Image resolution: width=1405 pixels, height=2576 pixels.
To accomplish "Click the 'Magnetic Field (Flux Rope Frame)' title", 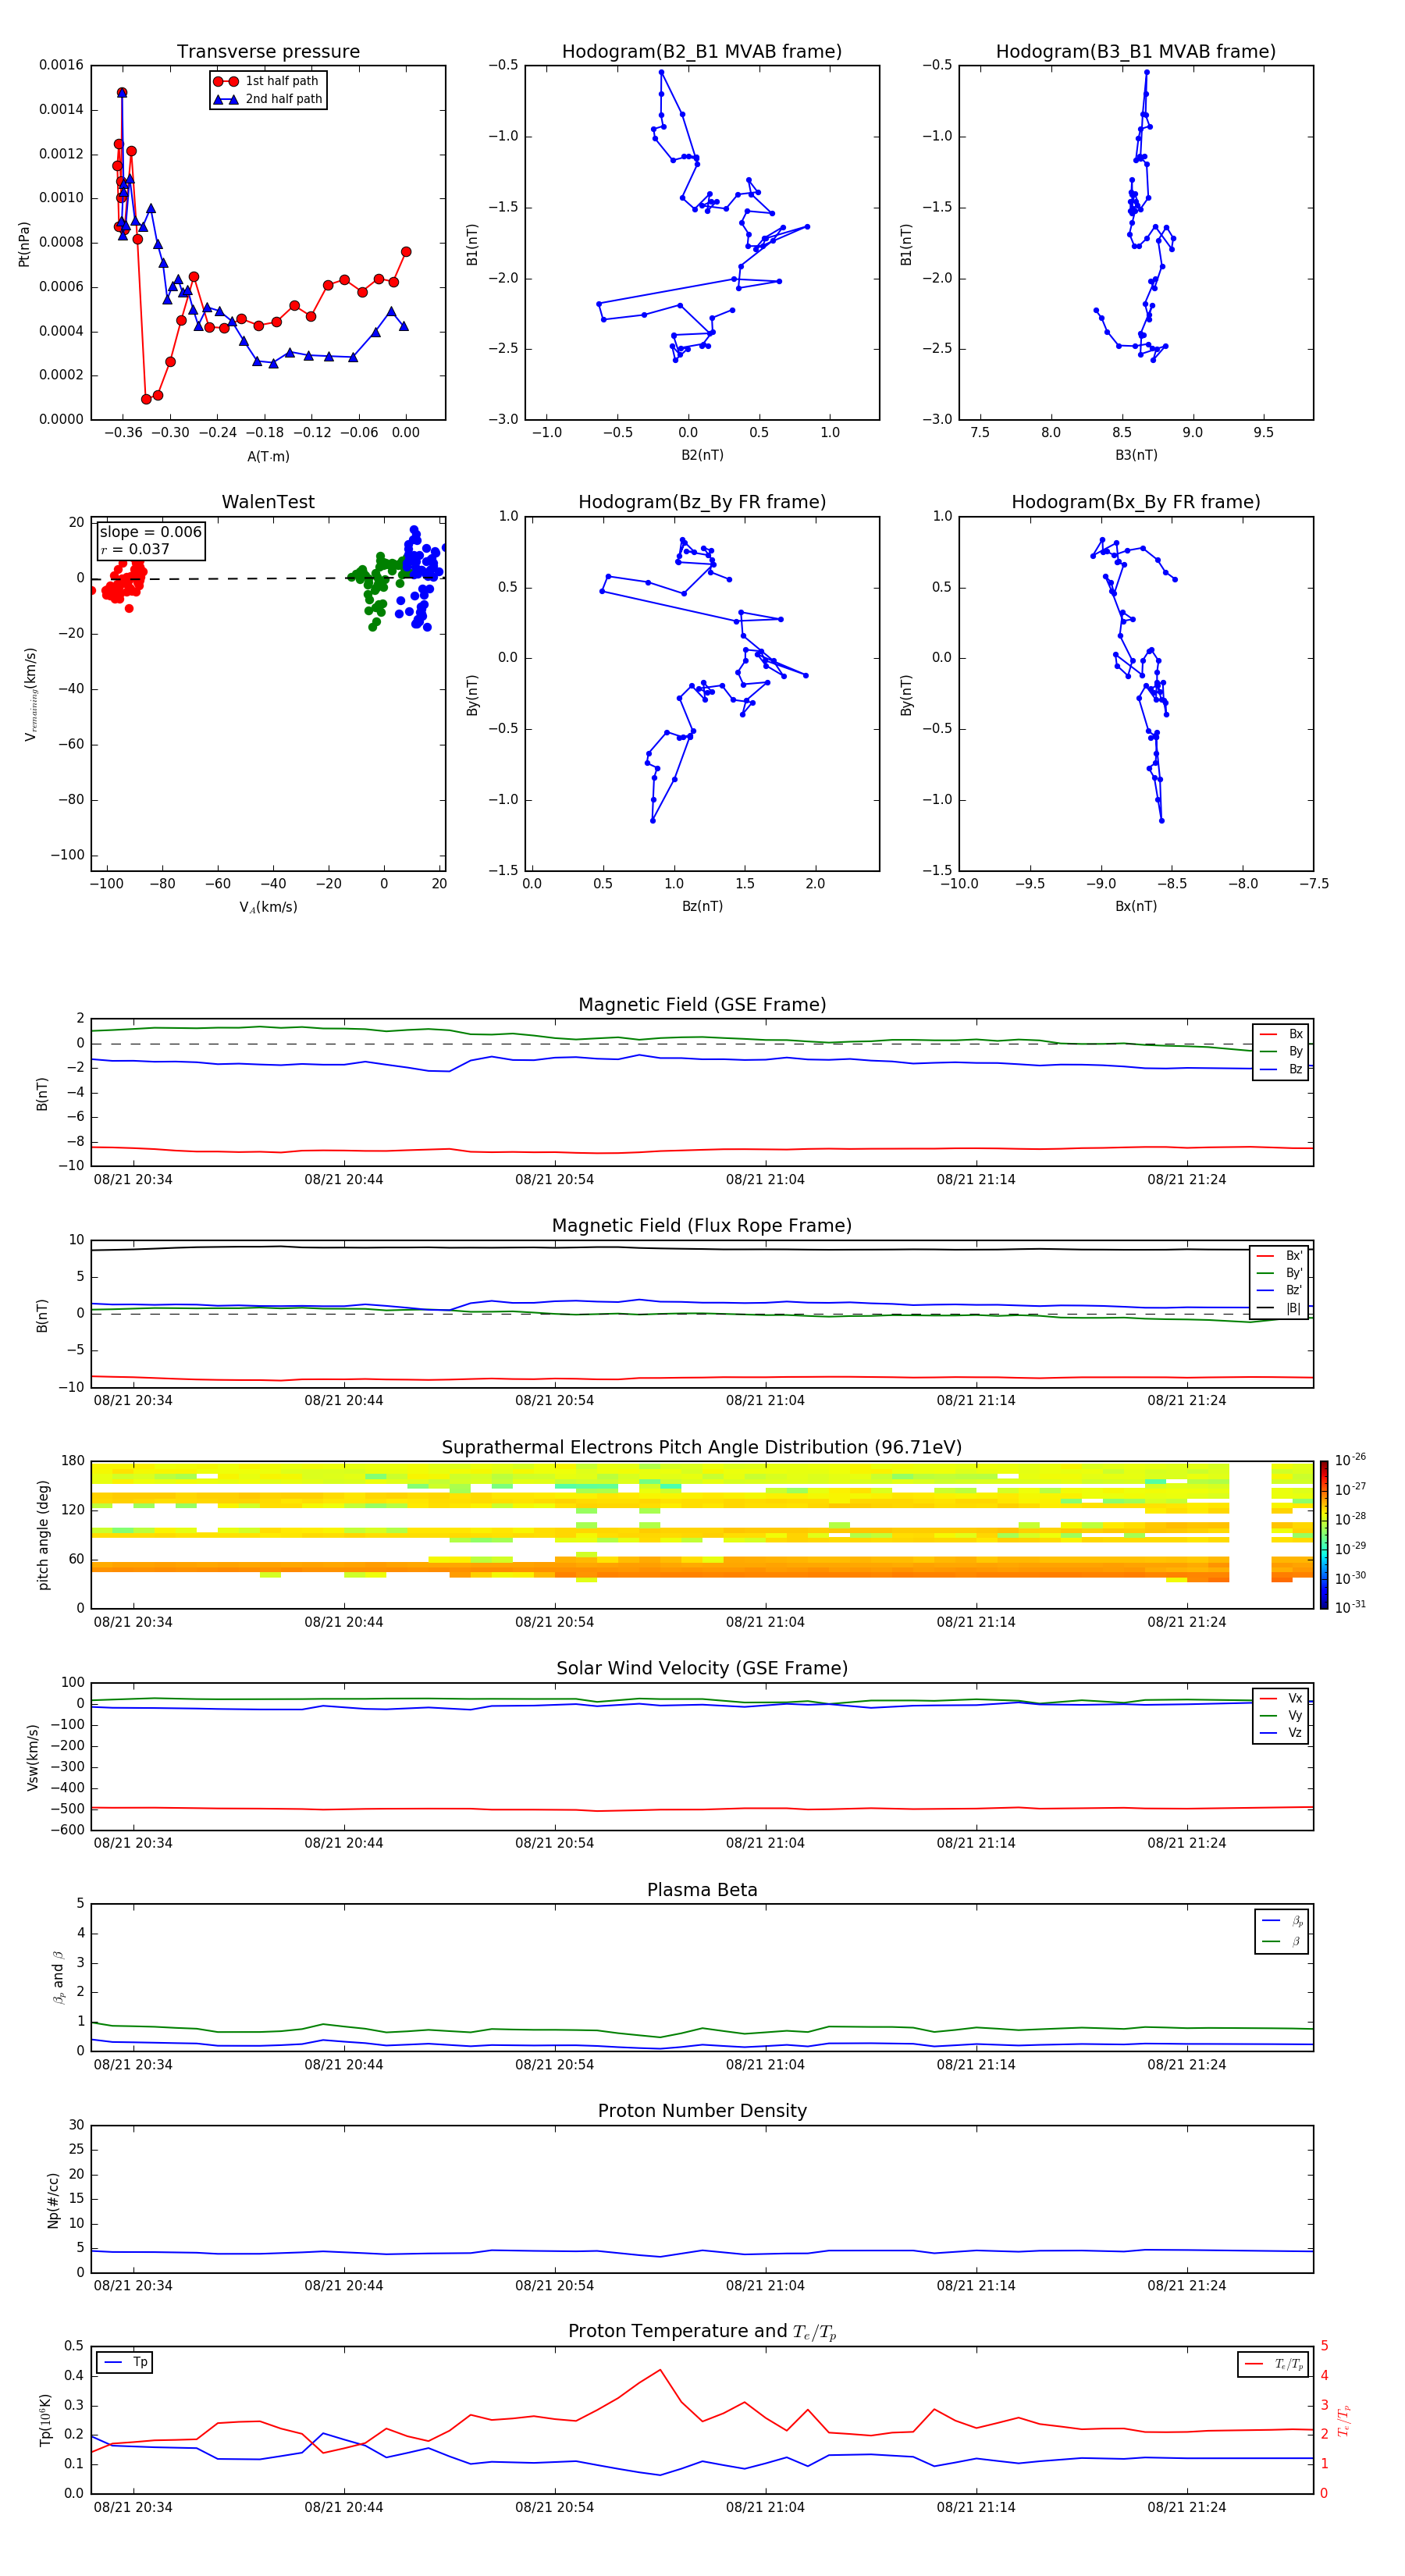I will (702, 1226).
